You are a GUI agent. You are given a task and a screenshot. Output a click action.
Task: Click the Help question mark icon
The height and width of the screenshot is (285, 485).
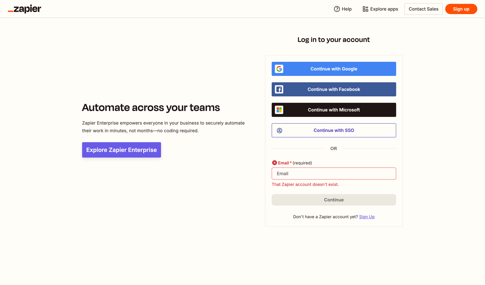tap(337, 9)
